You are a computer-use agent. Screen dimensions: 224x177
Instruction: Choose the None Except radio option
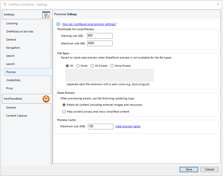[113, 66]
